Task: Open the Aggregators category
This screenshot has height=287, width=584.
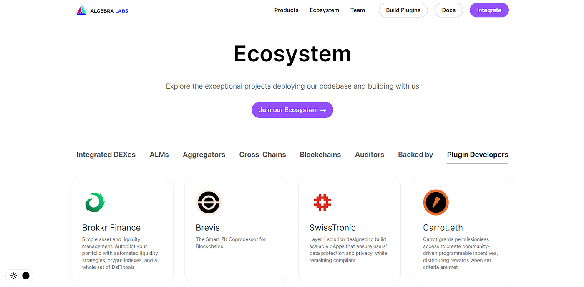Action: [x=204, y=155]
